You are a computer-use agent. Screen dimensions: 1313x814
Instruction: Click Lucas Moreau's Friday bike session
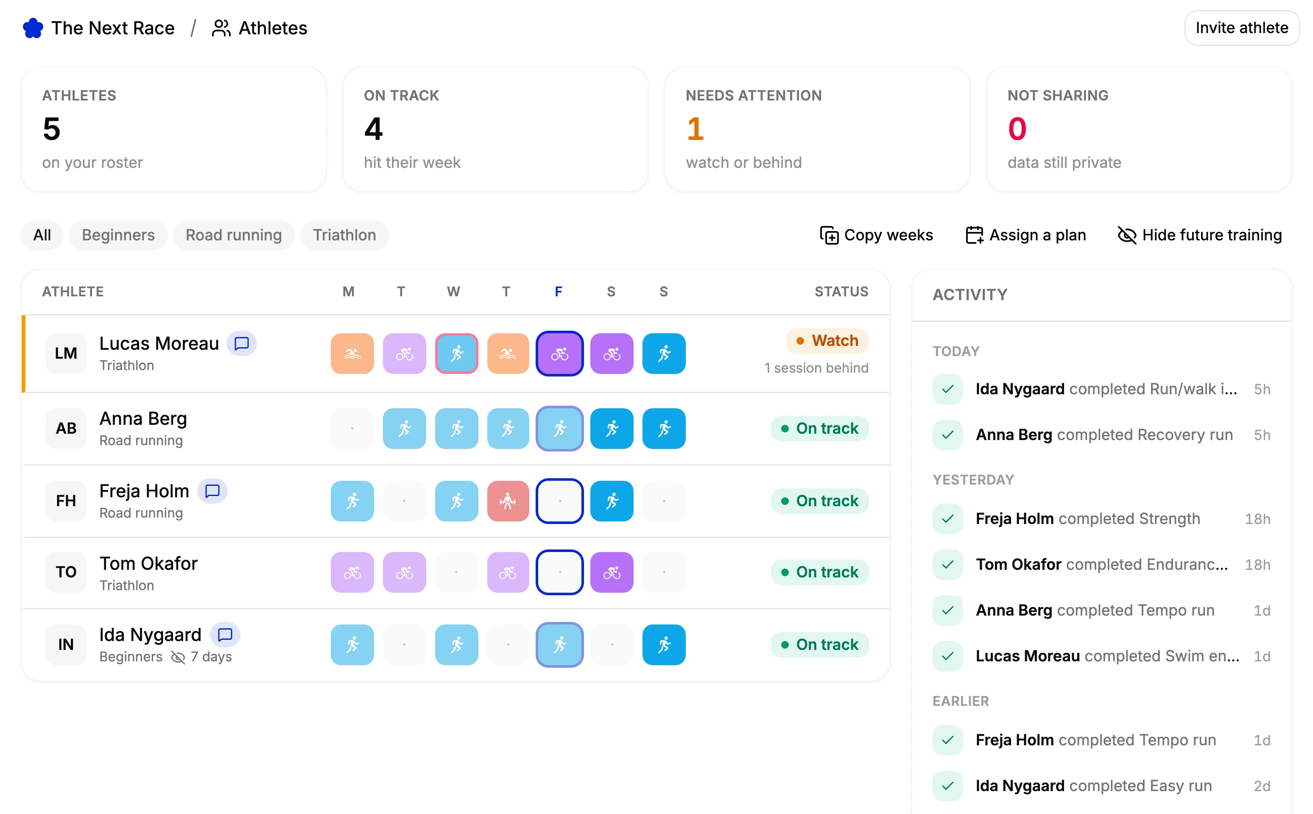pos(559,354)
